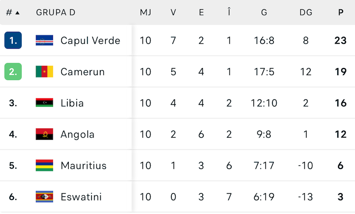
Task: Open the Camerun team link
Action: point(83,72)
